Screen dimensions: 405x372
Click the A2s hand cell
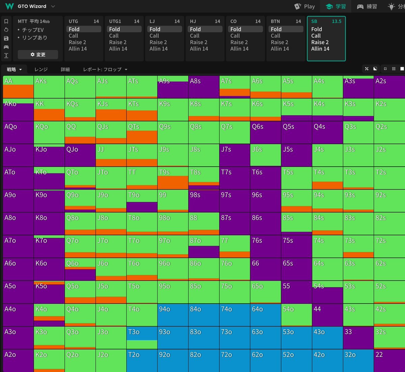pos(389,87)
